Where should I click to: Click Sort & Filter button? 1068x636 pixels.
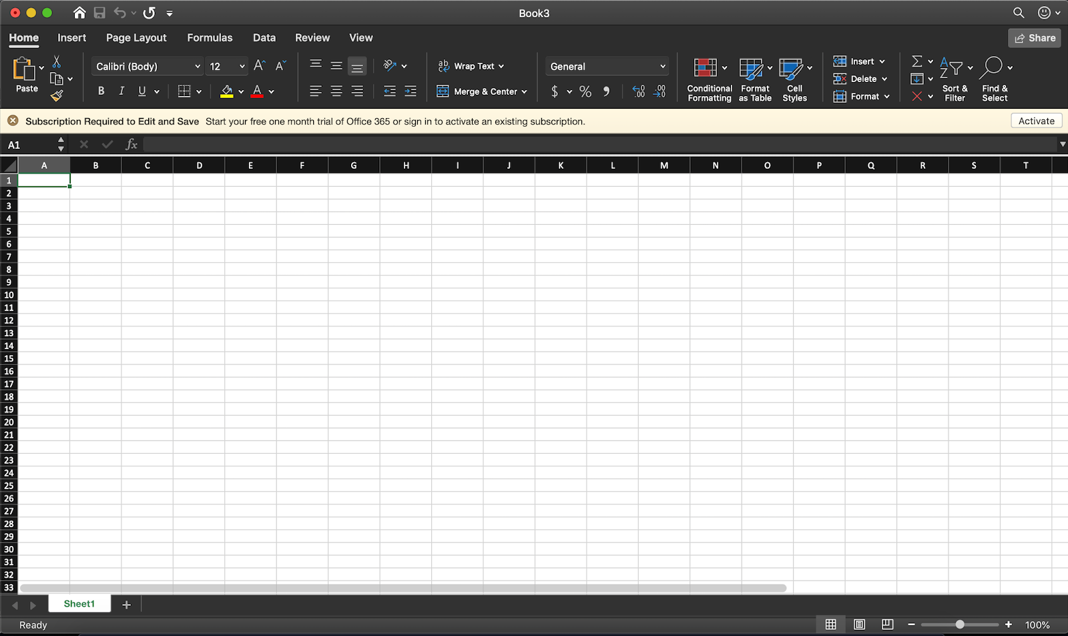[955, 80]
